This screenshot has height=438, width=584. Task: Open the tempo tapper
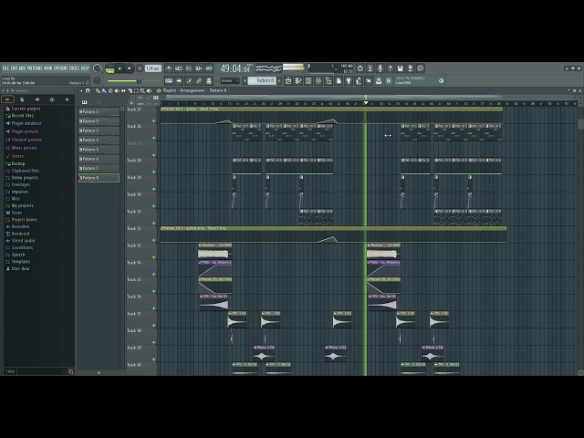pos(359,81)
